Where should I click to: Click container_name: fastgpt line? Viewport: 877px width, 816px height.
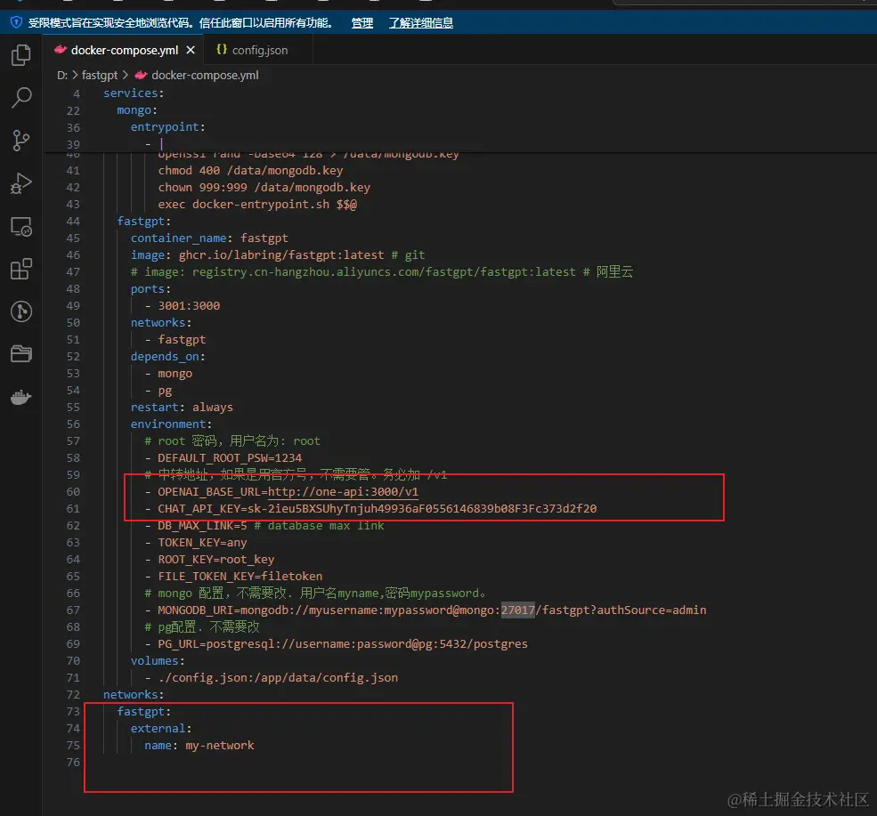point(209,238)
